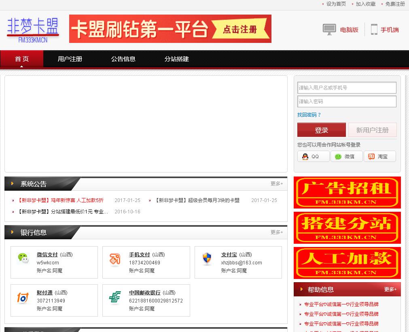
Task: Open the 鸡年新惊喜 人工加款5折 announcement
Action: (60, 200)
